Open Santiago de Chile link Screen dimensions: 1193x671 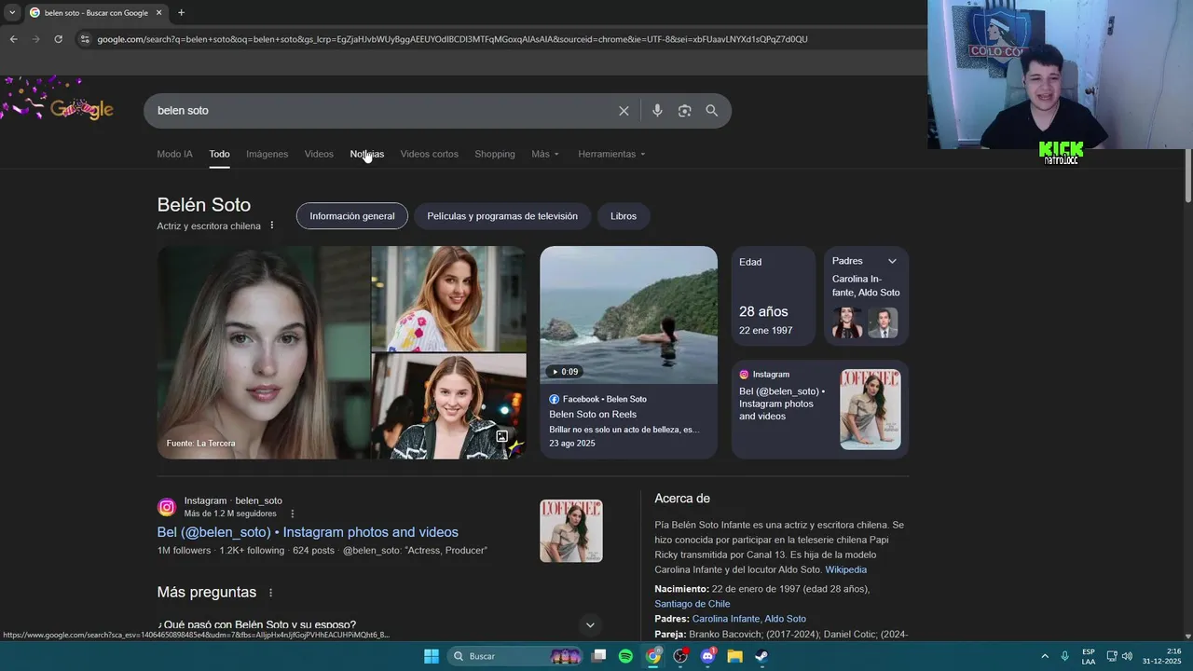[692, 604]
